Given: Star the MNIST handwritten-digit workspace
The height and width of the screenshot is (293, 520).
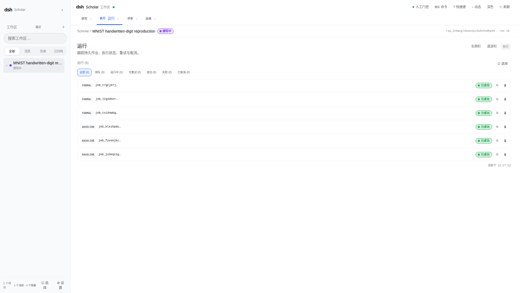Looking at the screenshot, I should (x=7, y=65).
